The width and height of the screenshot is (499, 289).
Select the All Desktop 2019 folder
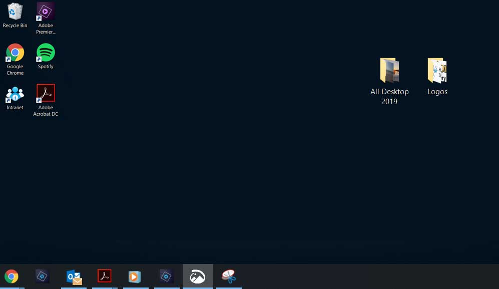[389, 82]
